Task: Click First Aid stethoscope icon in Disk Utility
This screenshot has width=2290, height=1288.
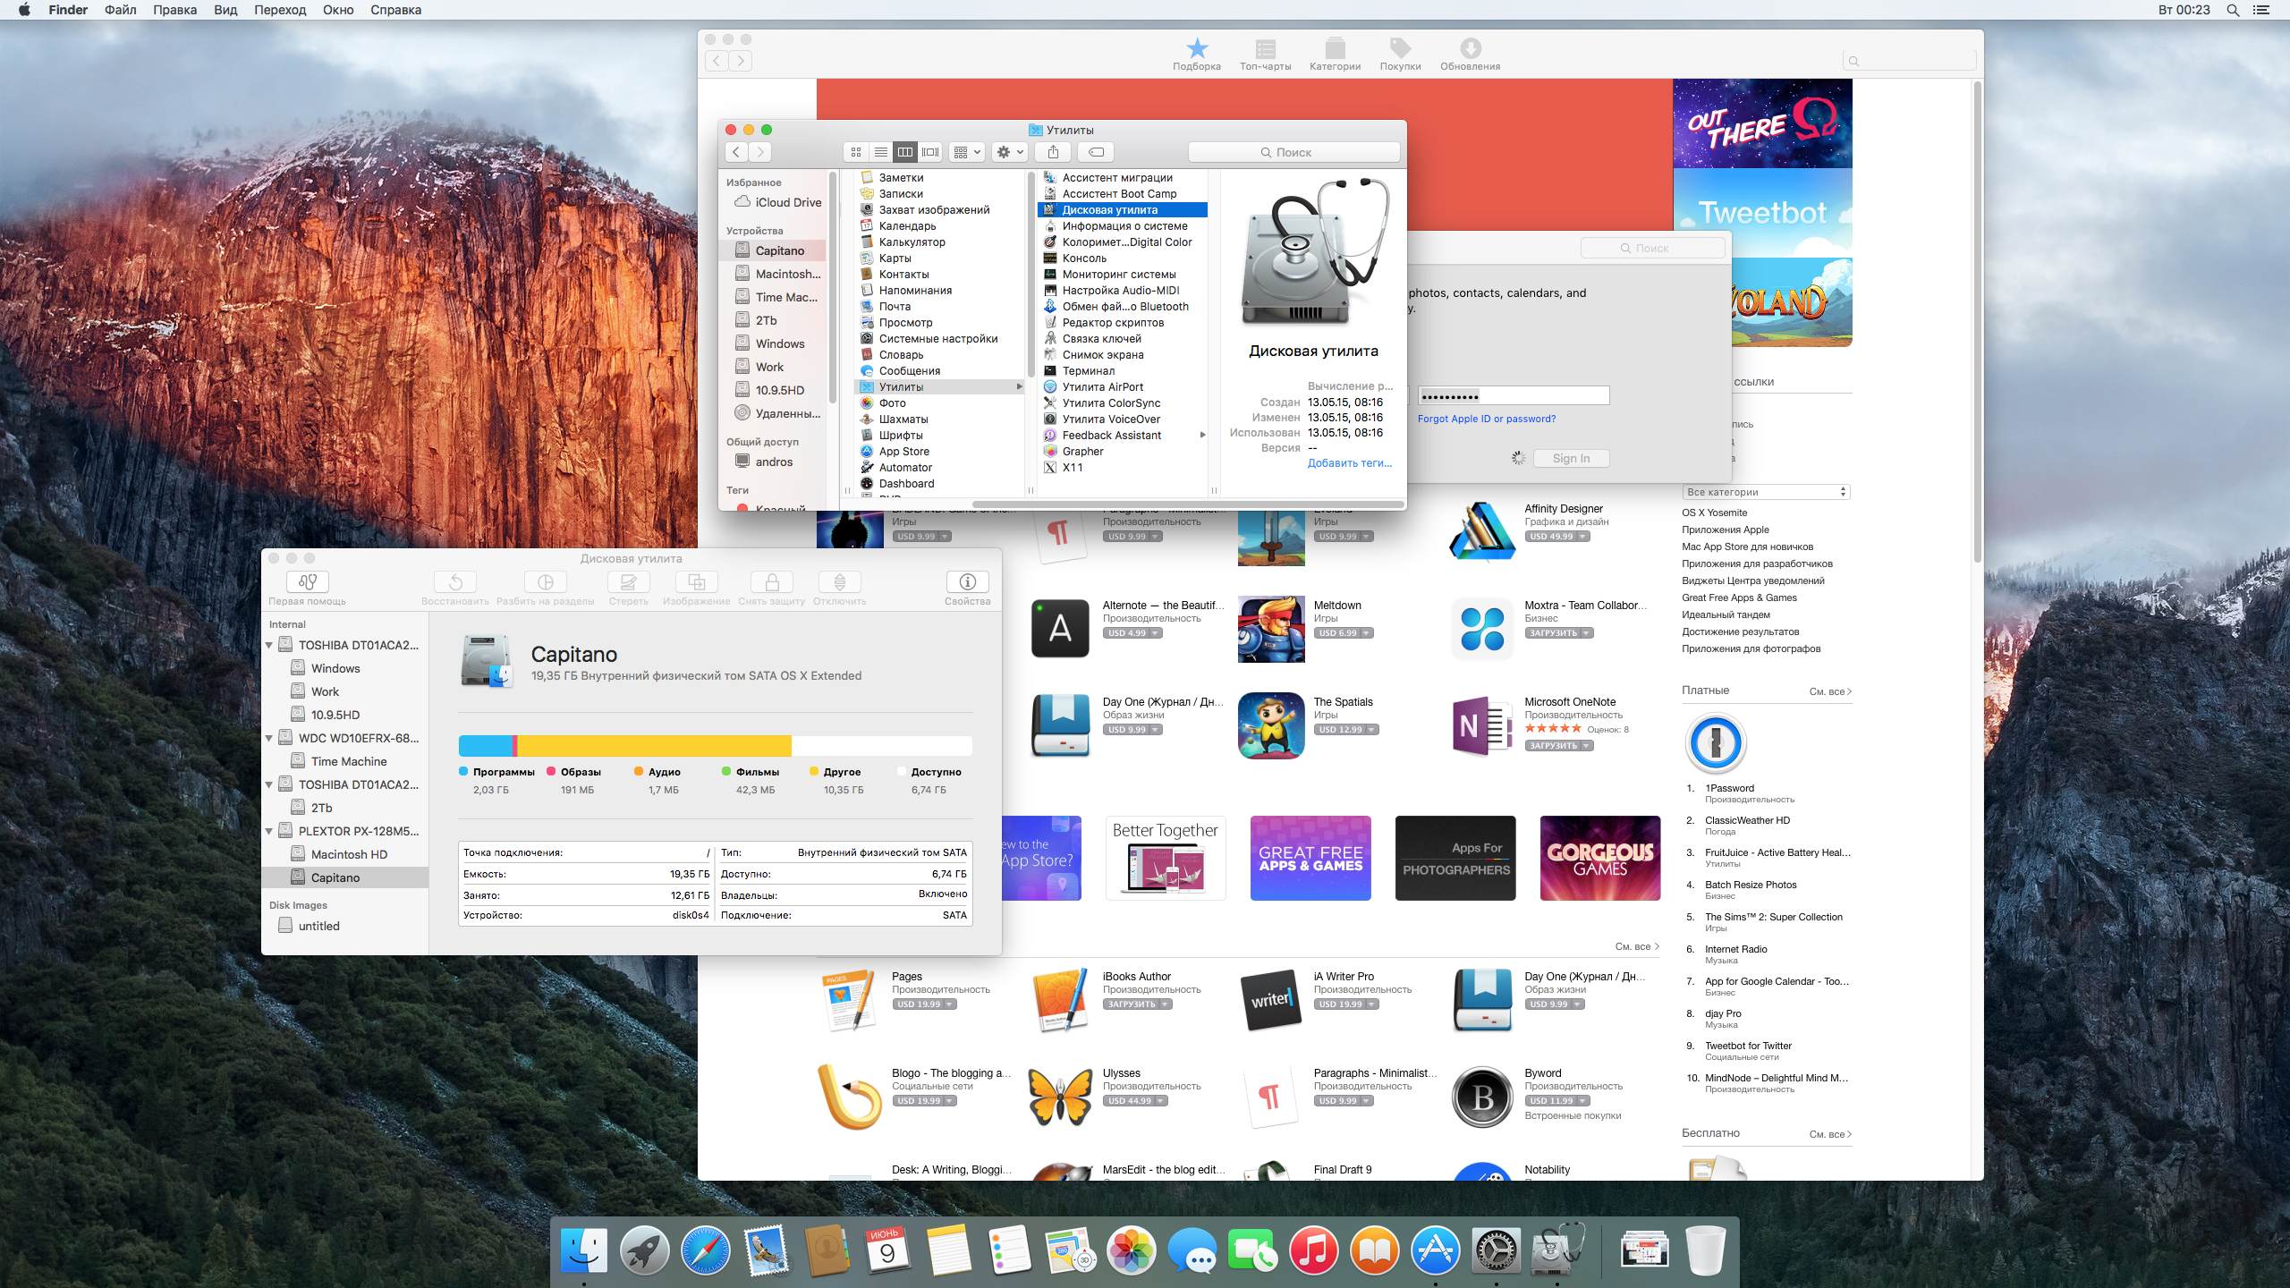Action: click(x=307, y=581)
